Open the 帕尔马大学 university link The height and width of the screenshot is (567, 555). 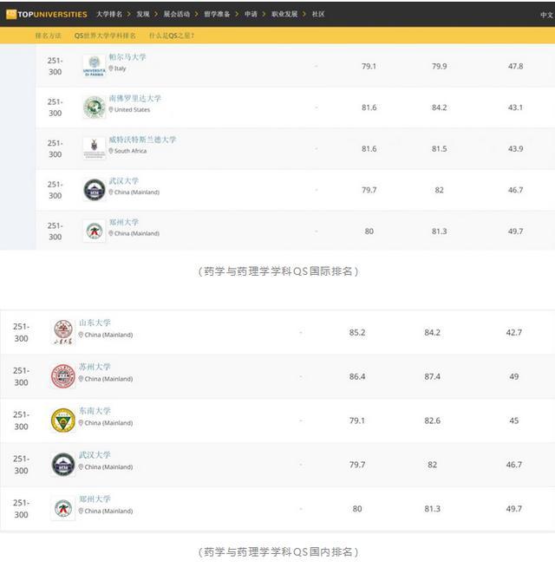pos(127,57)
